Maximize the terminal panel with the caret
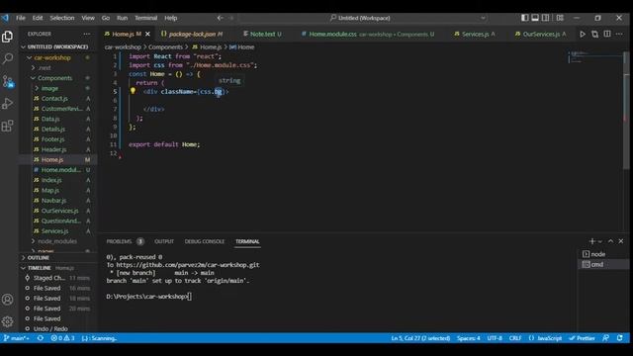The width and height of the screenshot is (633, 356). tap(610, 241)
